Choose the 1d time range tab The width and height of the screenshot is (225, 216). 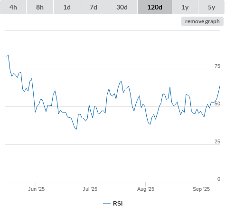pyautogui.click(x=67, y=7)
